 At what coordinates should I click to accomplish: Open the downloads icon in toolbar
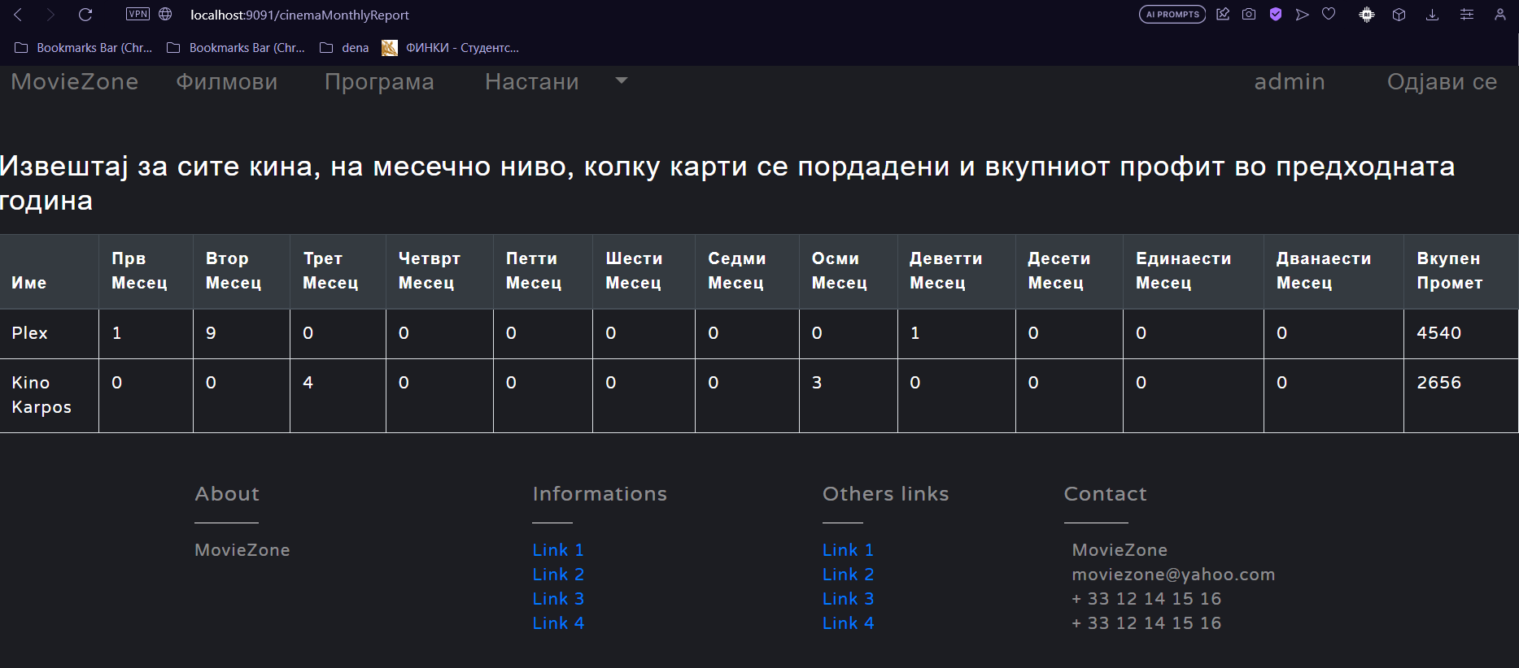tap(1433, 15)
